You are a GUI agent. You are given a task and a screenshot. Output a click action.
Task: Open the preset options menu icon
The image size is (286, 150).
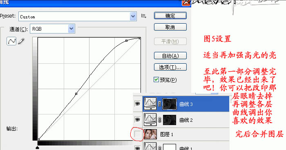point(144,16)
